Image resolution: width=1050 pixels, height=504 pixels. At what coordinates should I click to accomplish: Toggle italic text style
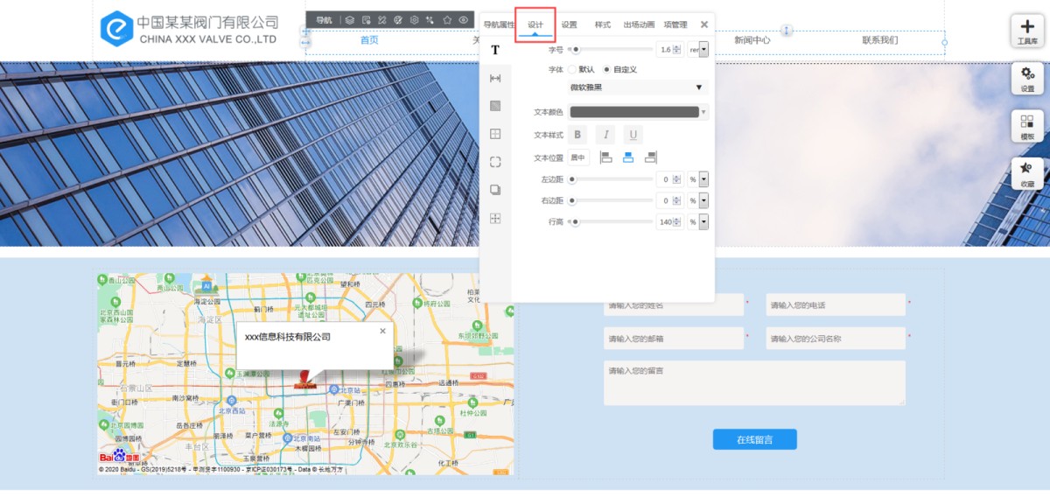tap(605, 135)
